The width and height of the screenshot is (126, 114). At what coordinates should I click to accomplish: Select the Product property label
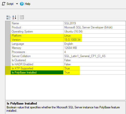point(16,27)
